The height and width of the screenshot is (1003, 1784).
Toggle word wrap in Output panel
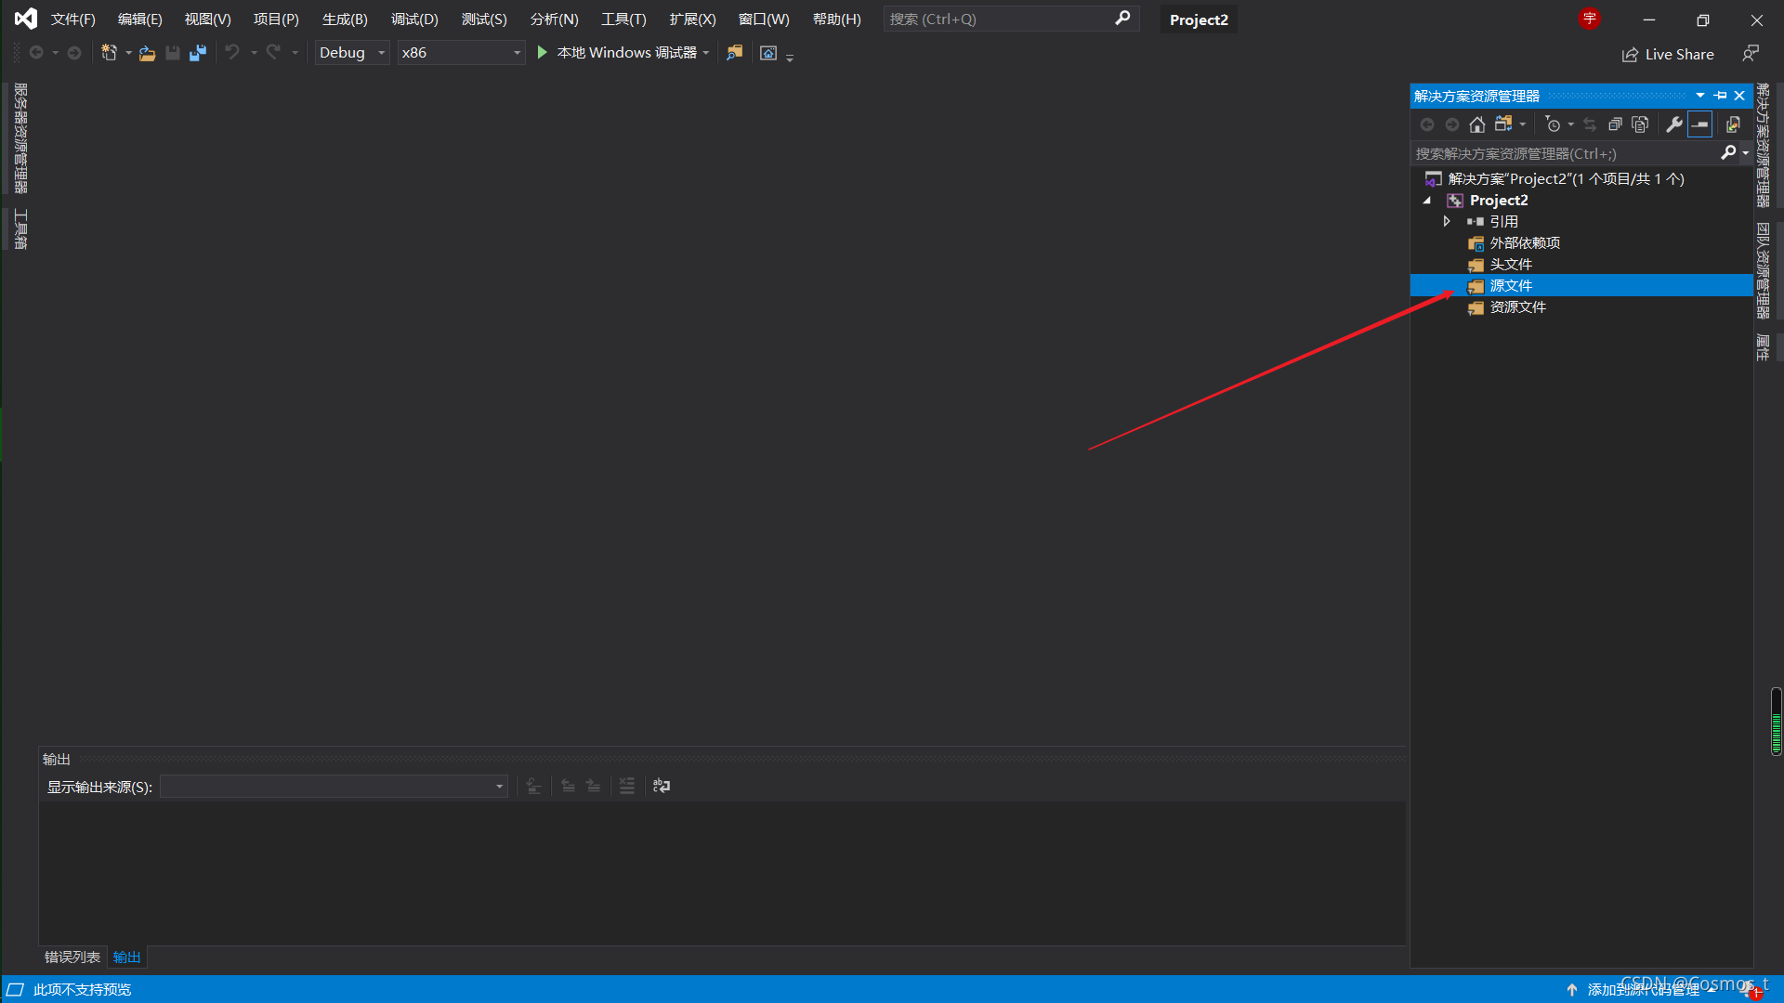click(x=661, y=786)
